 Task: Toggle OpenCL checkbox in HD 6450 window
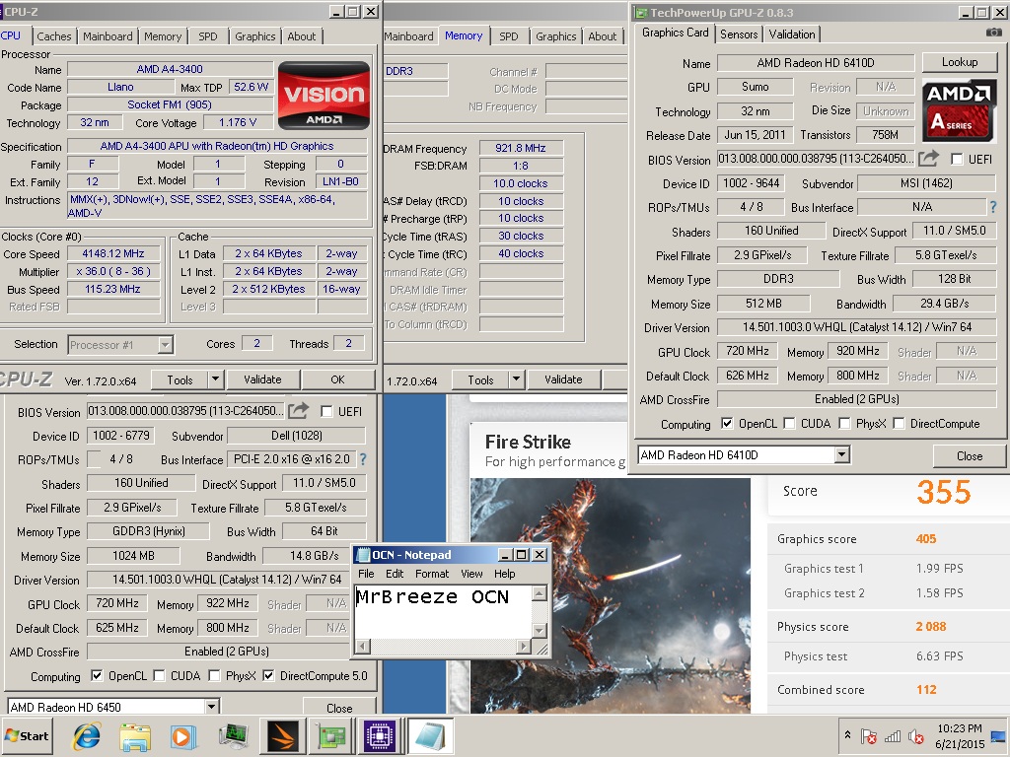[x=97, y=675]
